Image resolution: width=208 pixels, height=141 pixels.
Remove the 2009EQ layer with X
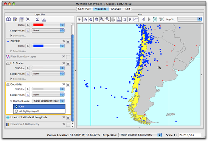coord(64,41)
